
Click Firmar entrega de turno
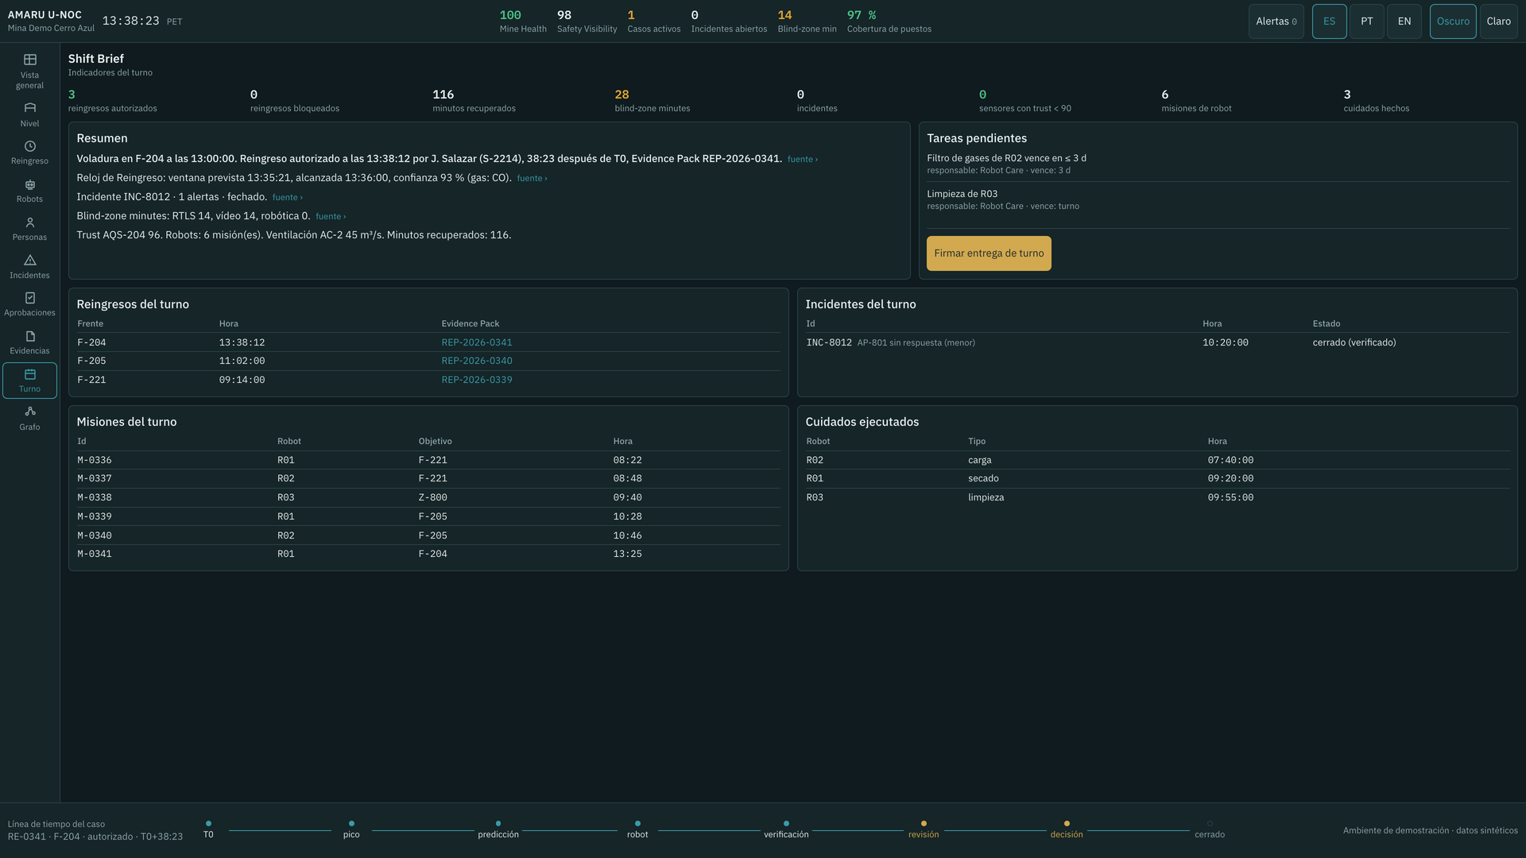pos(989,253)
